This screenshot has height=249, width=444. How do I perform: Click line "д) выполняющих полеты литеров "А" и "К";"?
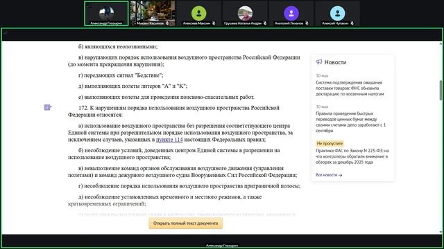click(x=133, y=86)
